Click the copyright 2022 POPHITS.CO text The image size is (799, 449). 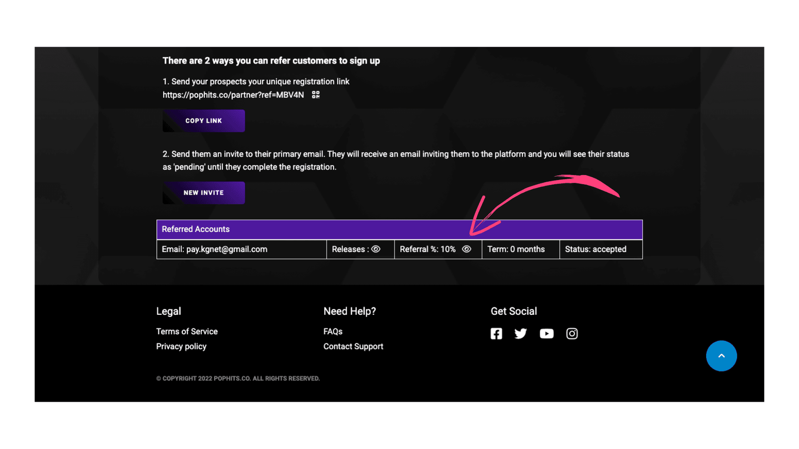(238, 378)
